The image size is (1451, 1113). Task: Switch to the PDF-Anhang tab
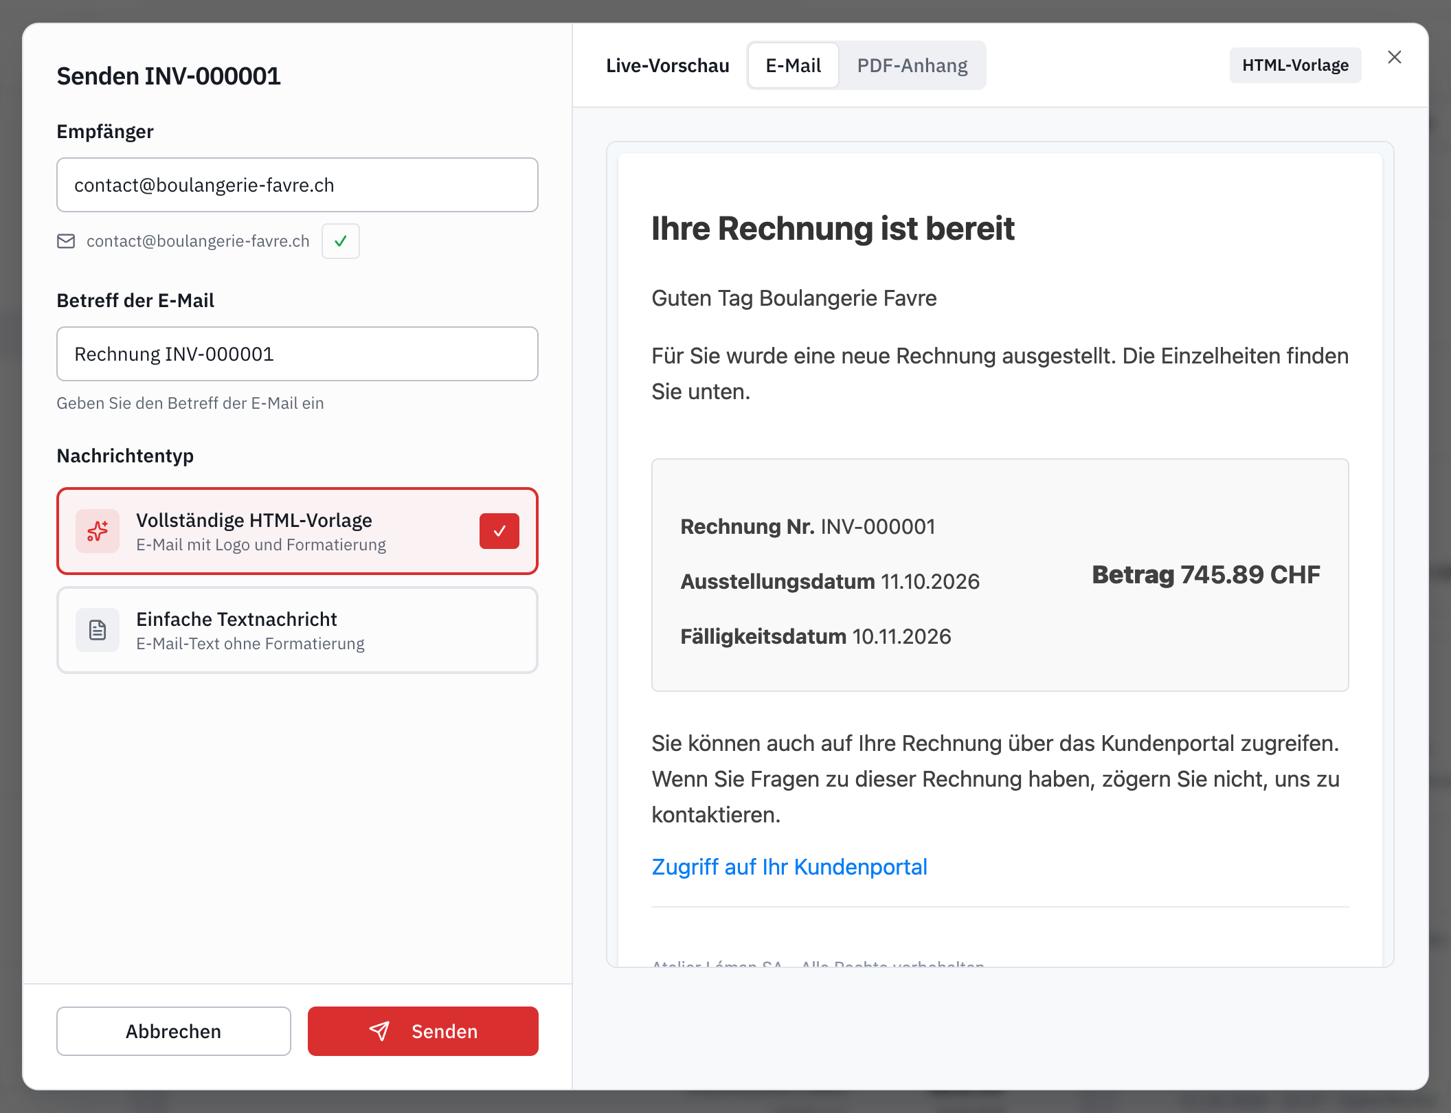[x=912, y=65]
